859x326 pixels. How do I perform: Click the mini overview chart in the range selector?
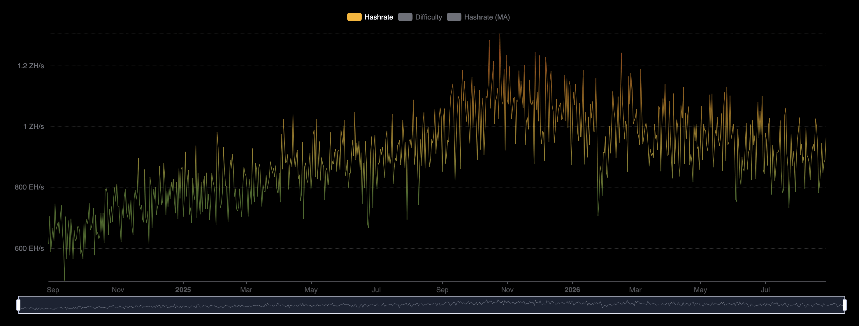tap(432, 305)
